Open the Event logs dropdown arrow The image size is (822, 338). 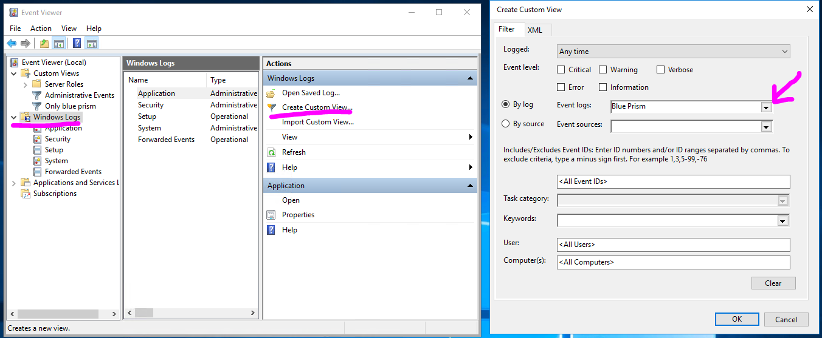pos(767,107)
